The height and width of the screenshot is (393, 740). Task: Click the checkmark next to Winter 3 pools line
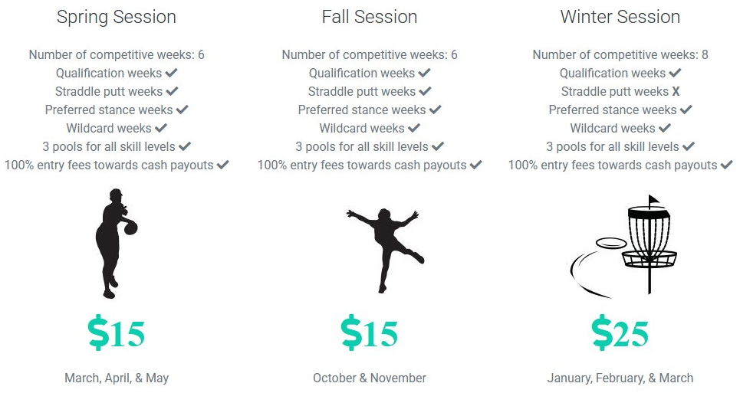point(689,146)
